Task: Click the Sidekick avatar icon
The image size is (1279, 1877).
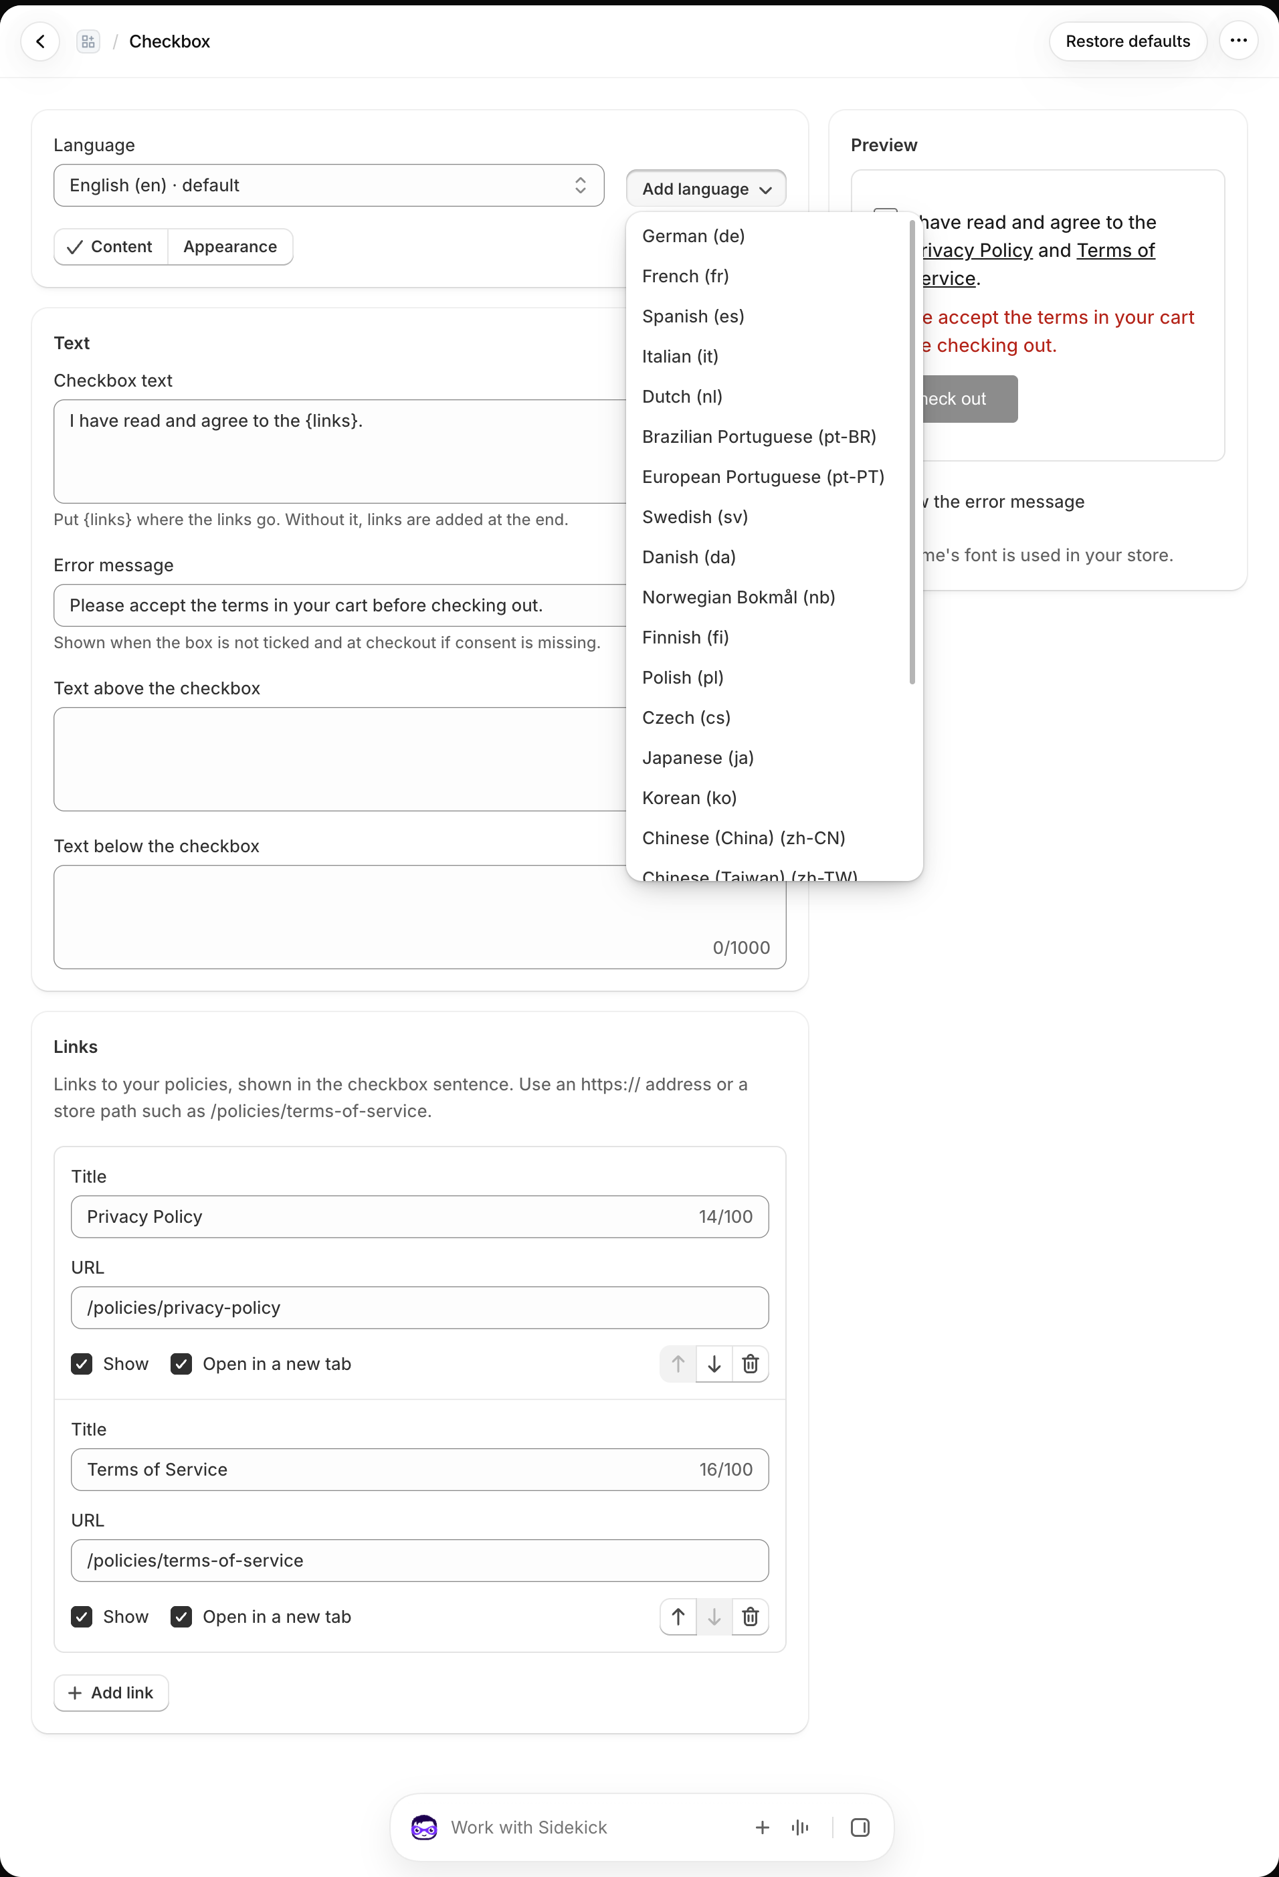Action: (424, 1827)
